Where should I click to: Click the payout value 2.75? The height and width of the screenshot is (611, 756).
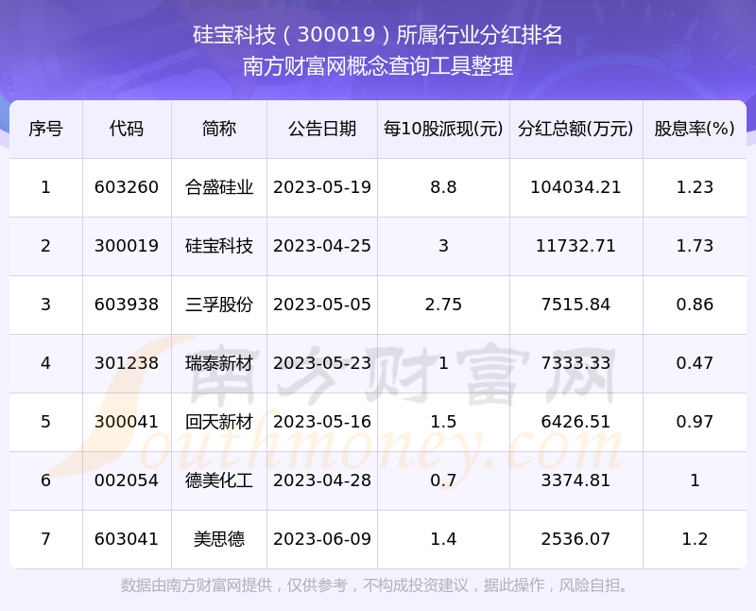point(443,305)
